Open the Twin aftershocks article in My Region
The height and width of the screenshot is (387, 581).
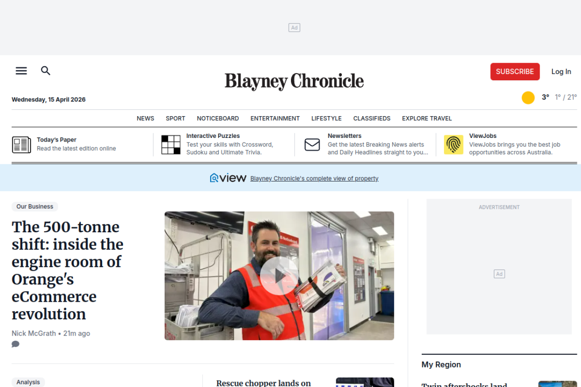click(x=464, y=385)
